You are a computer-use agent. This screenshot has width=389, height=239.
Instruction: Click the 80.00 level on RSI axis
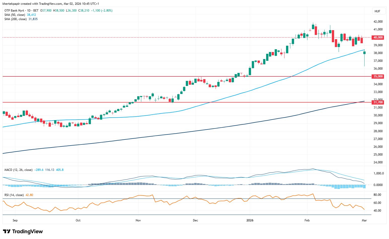[377, 195]
